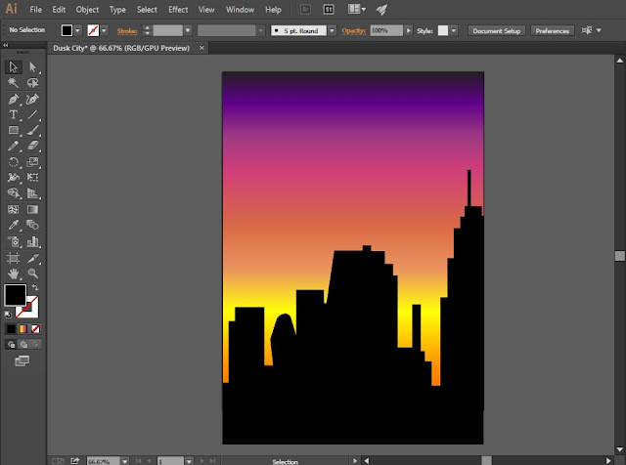626x465 pixels.
Task: Select the Selection tool (black arrow)
Action: tap(14, 67)
